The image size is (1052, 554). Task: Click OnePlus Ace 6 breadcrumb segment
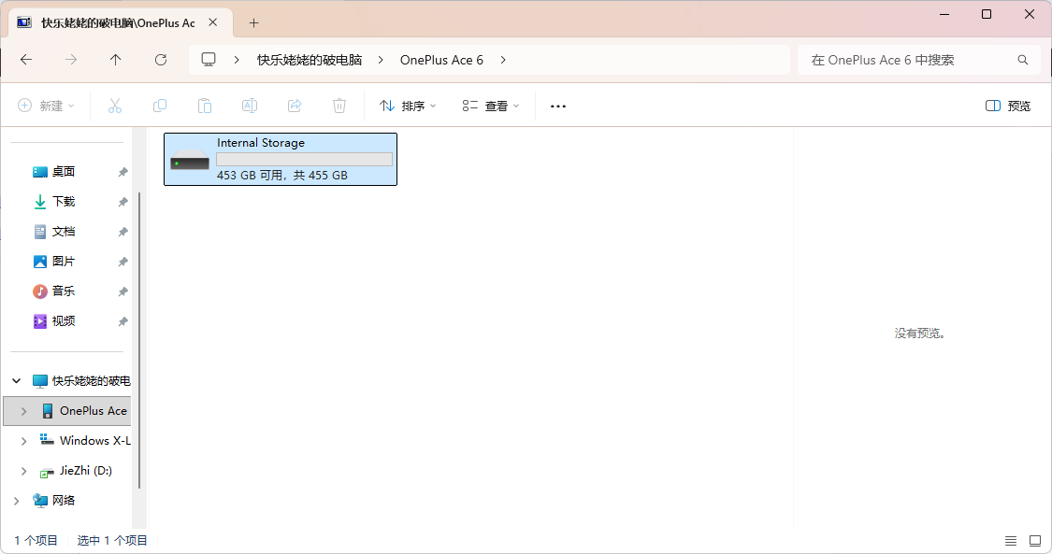pos(441,60)
